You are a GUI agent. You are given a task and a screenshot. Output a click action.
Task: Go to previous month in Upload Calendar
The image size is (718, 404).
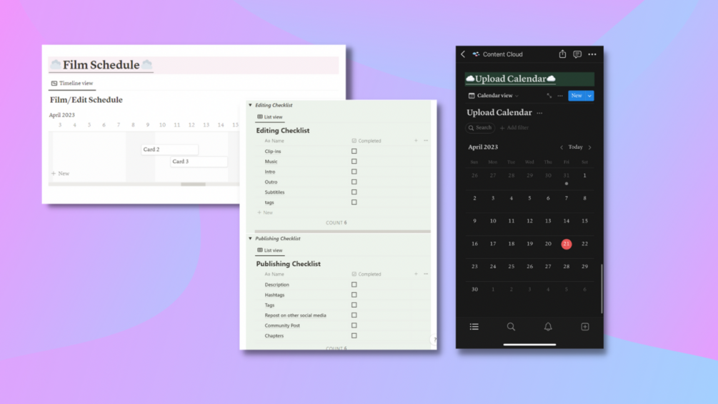click(x=562, y=147)
